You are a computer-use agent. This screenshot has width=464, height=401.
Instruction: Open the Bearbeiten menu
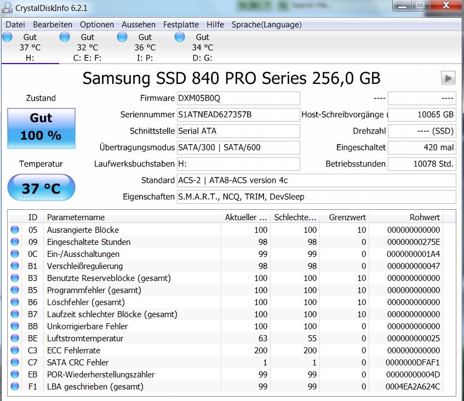[x=53, y=25]
